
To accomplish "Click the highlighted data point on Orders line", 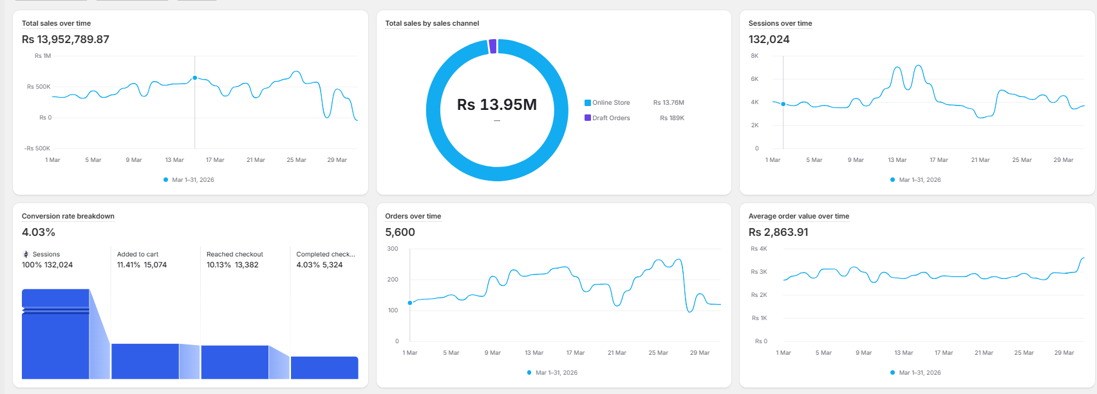I will click(410, 303).
